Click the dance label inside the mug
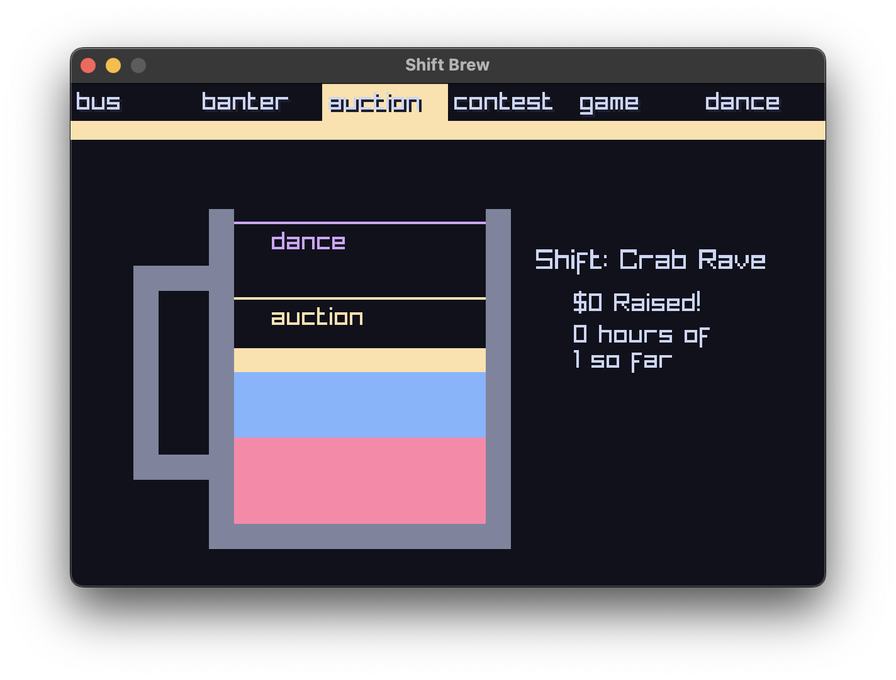This screenshot has width=896, height=680. click(308, 241)
